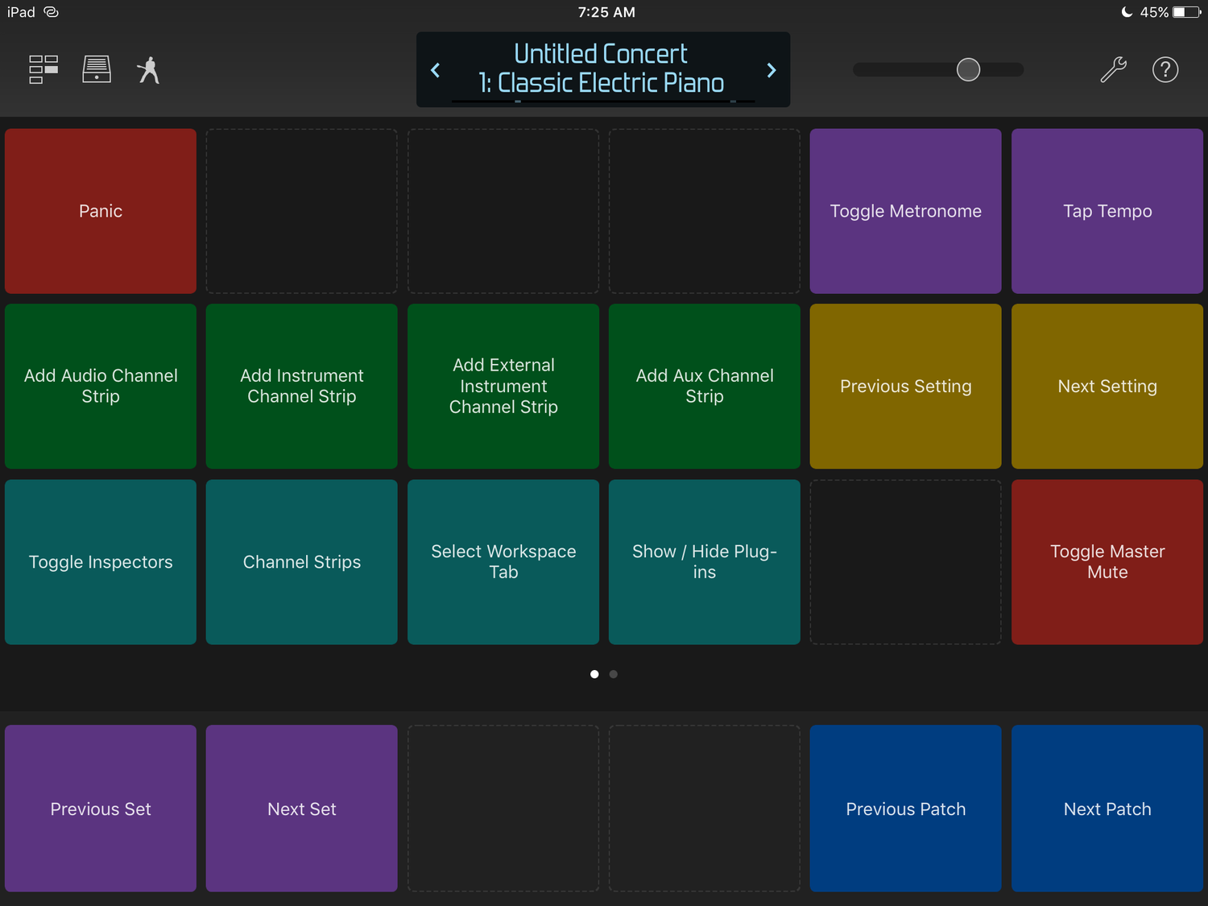
Task: Switch to the second page of pads
Action: (x=613, y=674)
